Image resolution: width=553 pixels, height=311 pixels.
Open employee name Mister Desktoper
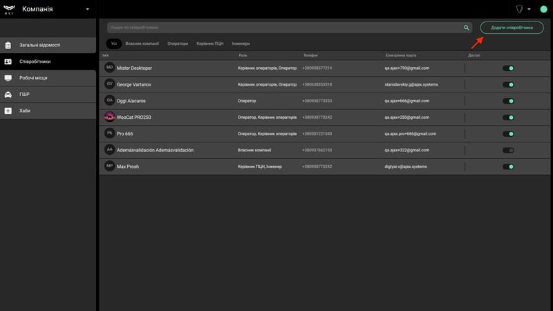134,68
